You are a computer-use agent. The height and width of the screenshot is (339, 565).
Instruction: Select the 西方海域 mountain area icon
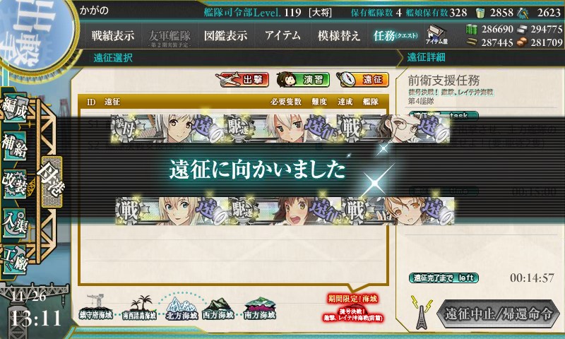(x=218, y=309)
